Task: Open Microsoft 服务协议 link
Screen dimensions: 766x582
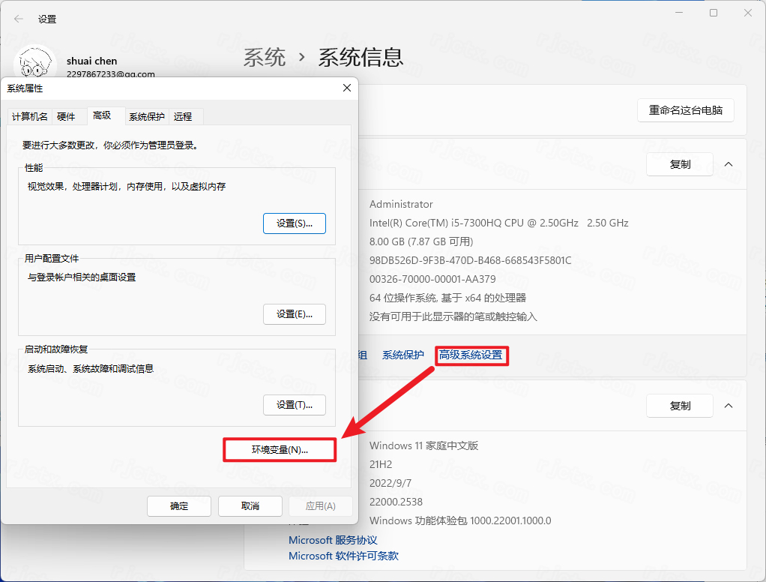Action: (333, 540)
